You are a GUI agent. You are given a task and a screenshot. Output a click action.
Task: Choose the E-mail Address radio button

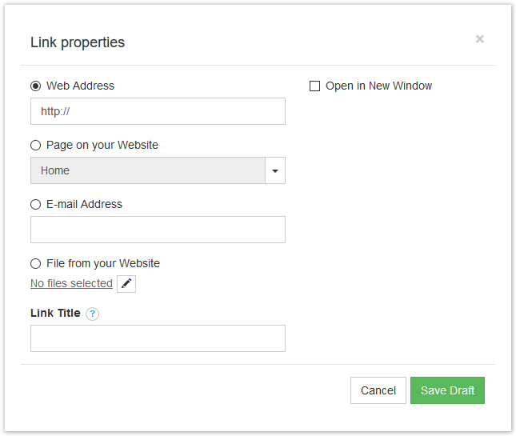click(35, 204)
